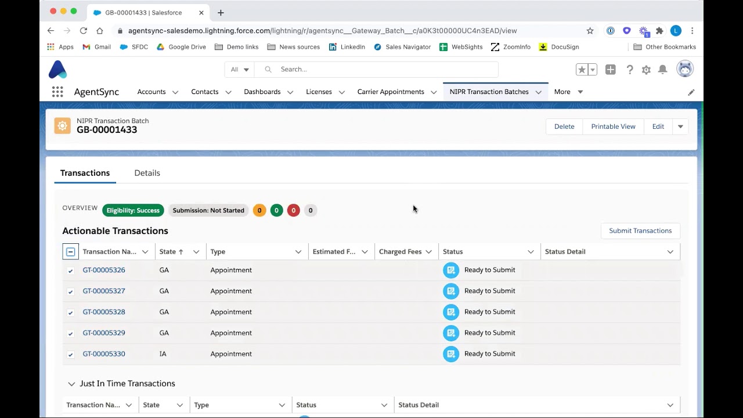Viewport: 743px width, 418px height.
Task: Collapse the Just In Time Transactions section
Action: point(71,384)
